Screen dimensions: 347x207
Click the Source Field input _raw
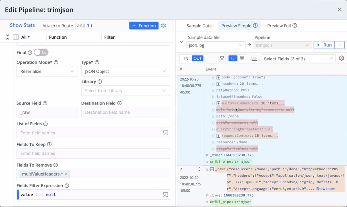tap(47, 112)
